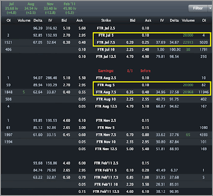Click the FTR Aug 7.5 put volume 20968

click(188, 92)
